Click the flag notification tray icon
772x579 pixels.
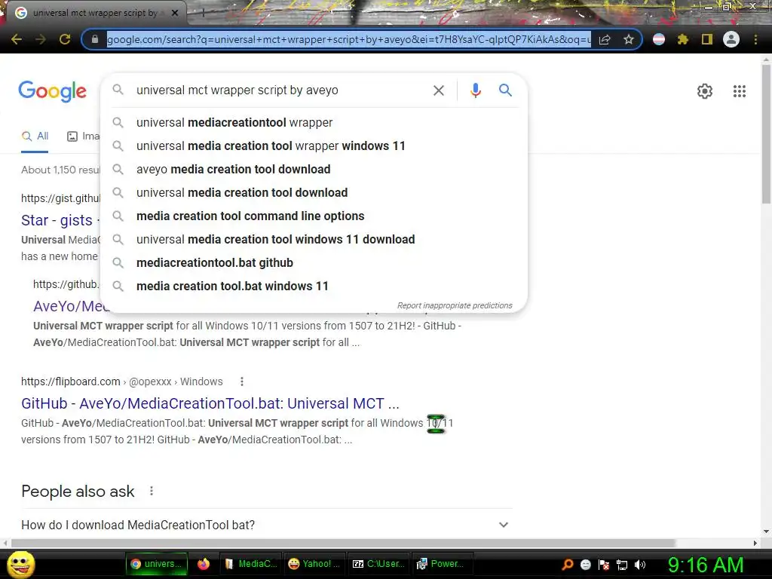604,565
